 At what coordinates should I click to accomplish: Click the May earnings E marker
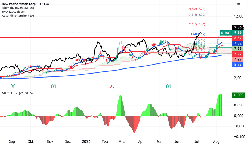coord(169,86)
